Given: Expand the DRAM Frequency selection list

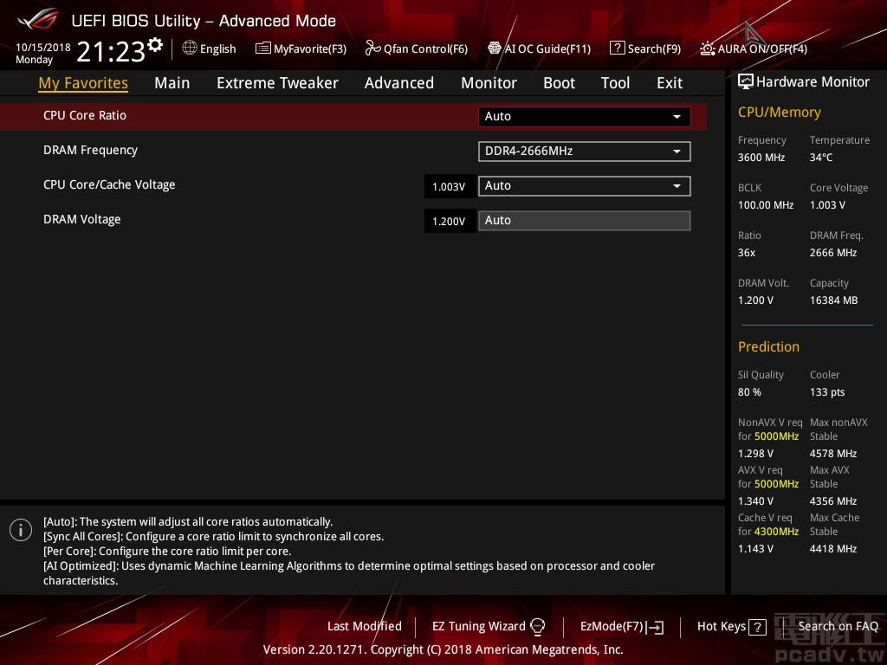Looking at the screenshot, I should (x=584, y=151).
